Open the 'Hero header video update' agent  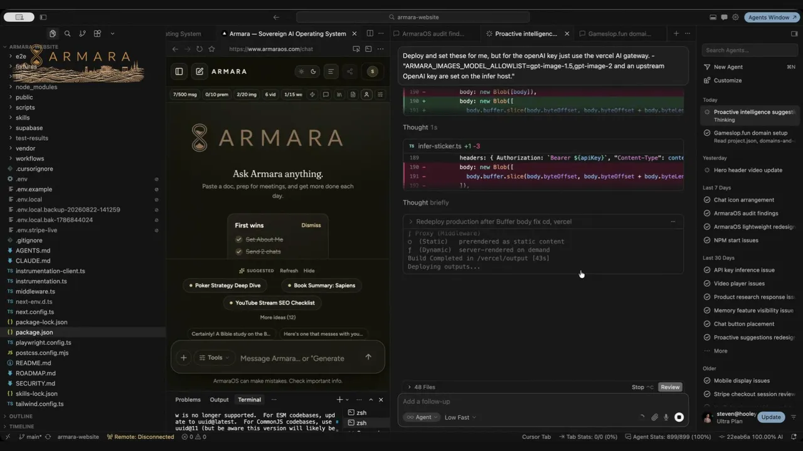point(749,170)
